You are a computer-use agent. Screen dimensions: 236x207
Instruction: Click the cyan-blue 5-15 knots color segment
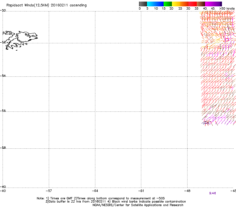[155, 4]
